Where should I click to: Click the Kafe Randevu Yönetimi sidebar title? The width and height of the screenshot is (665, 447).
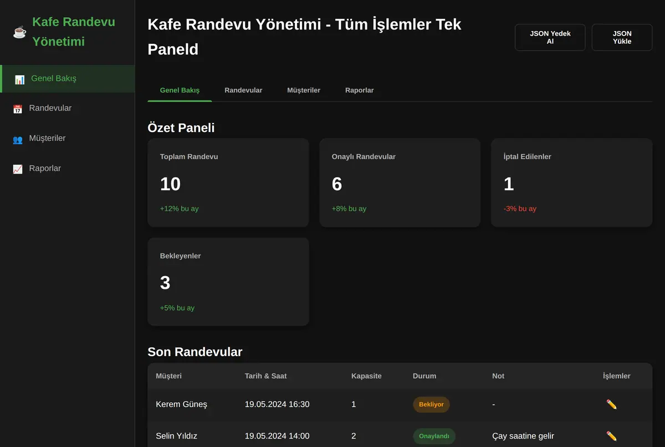tap(74, 32)
